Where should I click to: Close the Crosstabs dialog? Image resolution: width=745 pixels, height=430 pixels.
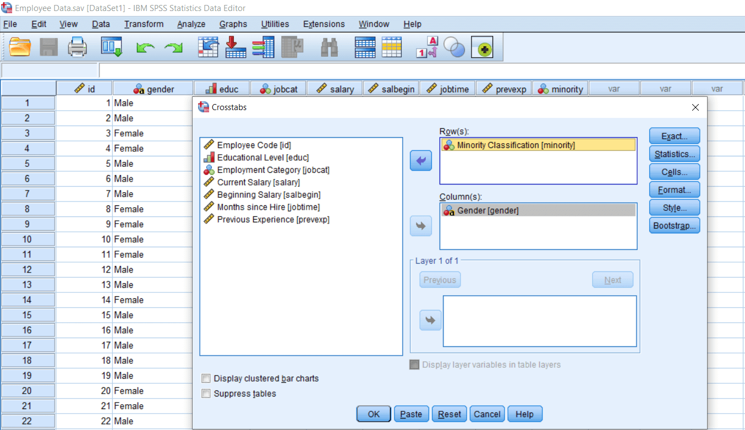(695, 107)
